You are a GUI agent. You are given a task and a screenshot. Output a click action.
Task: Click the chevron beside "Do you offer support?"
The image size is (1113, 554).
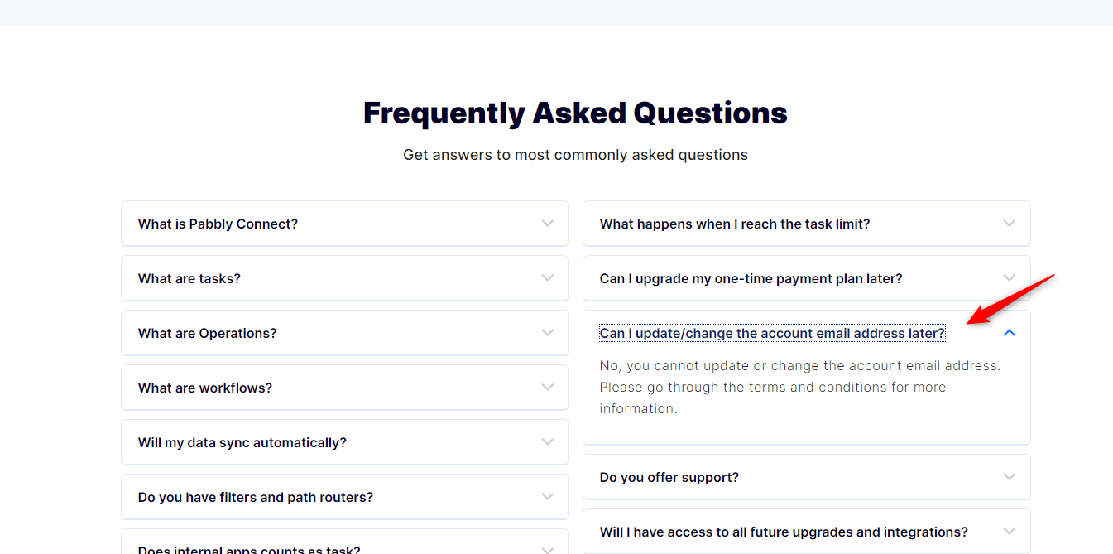1010,477
